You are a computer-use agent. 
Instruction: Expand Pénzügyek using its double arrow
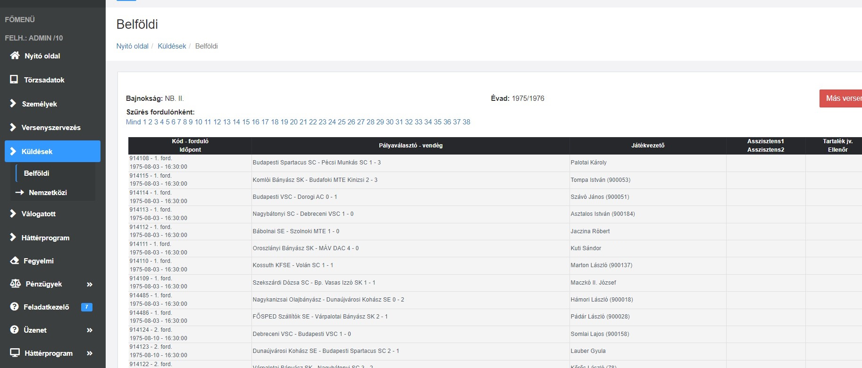tap(90, 284)
